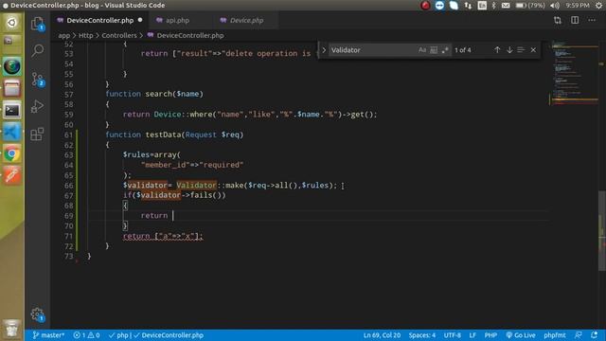Open the system gear menu in top panel
Screen dimensions: 606x341
point(598,6)
